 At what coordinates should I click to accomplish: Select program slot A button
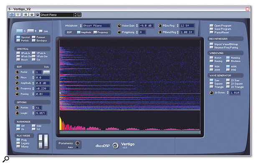[20, 31]
